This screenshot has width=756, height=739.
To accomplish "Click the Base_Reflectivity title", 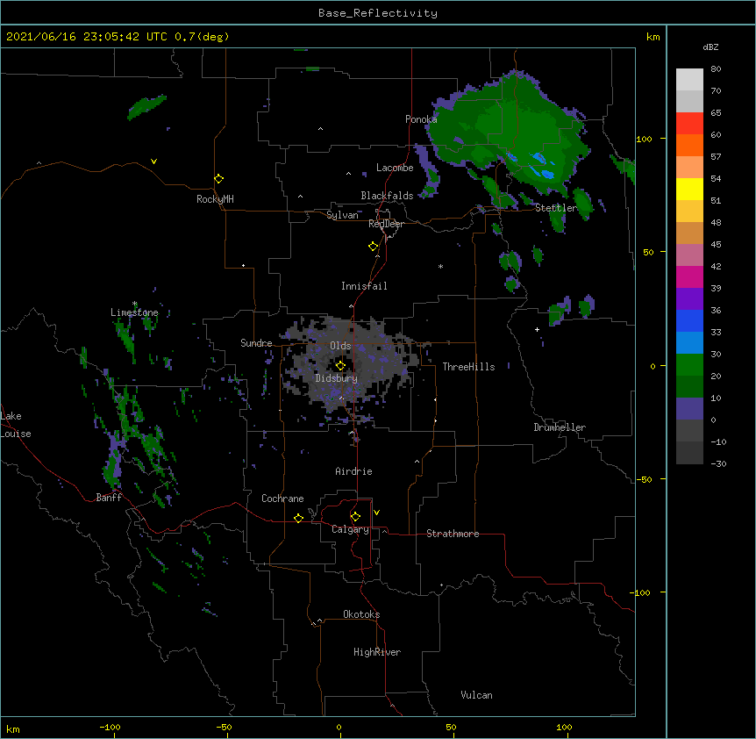I will (x=378, y=13).
